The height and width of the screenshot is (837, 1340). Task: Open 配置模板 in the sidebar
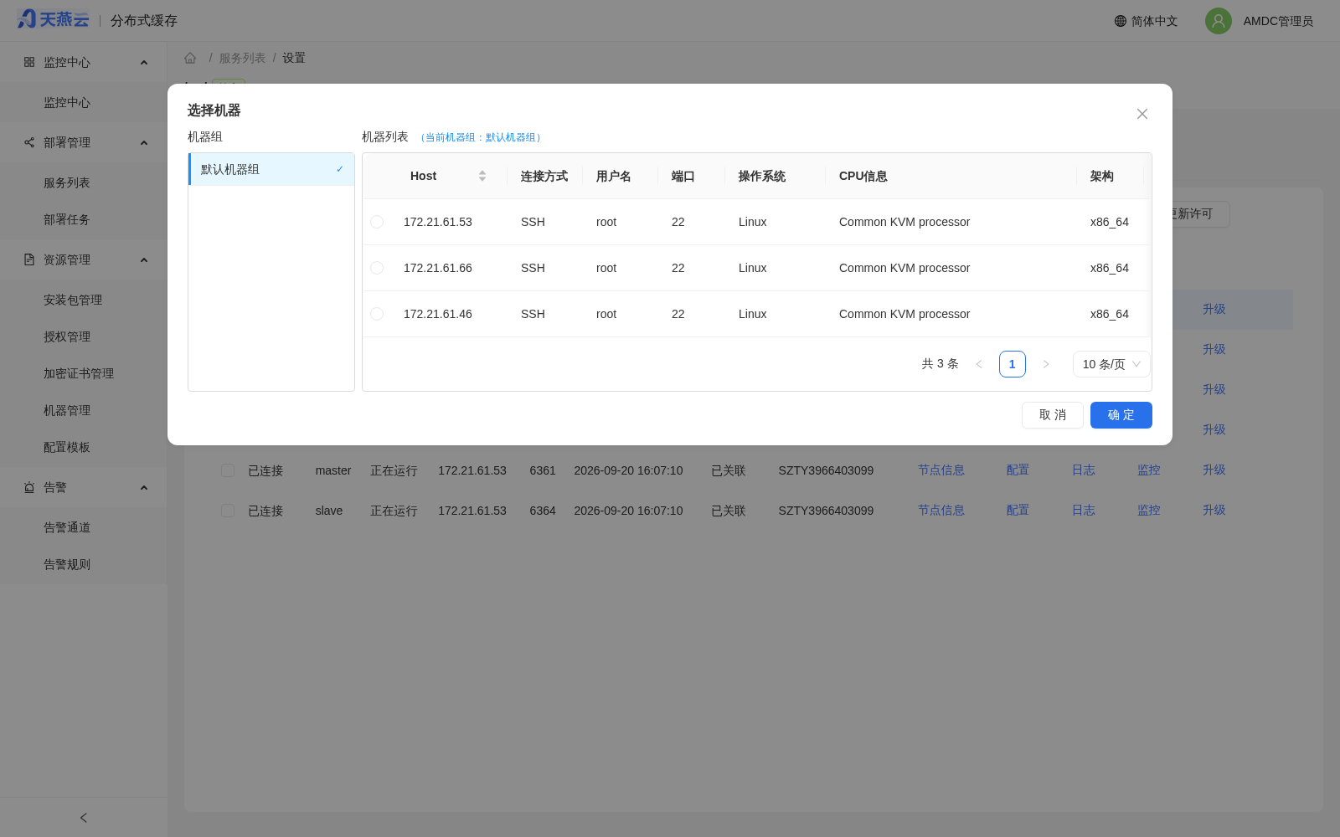tap(67, 447)
